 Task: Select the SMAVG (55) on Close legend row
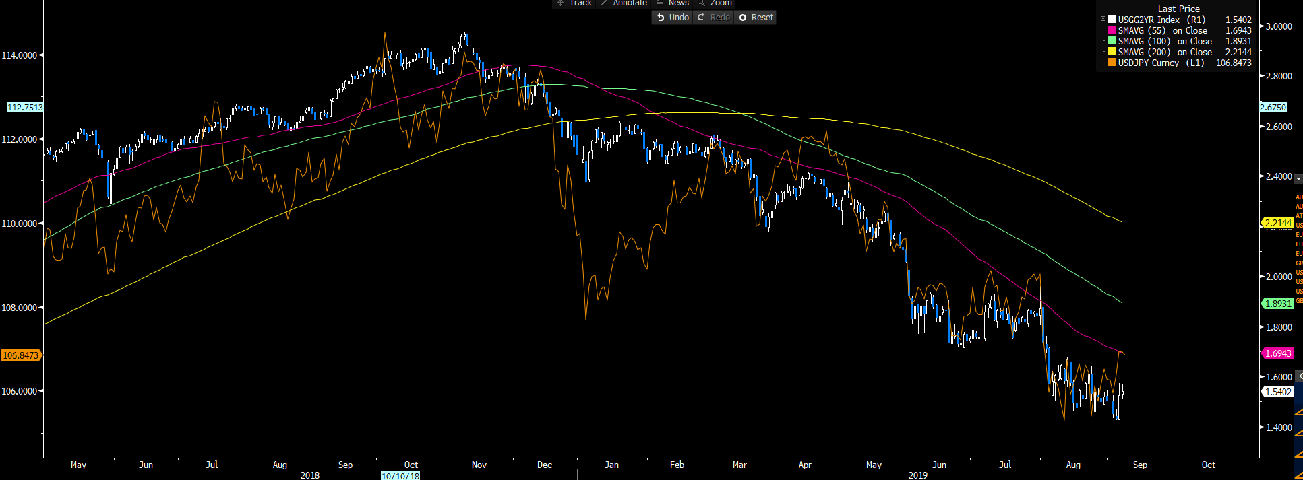1180,30
